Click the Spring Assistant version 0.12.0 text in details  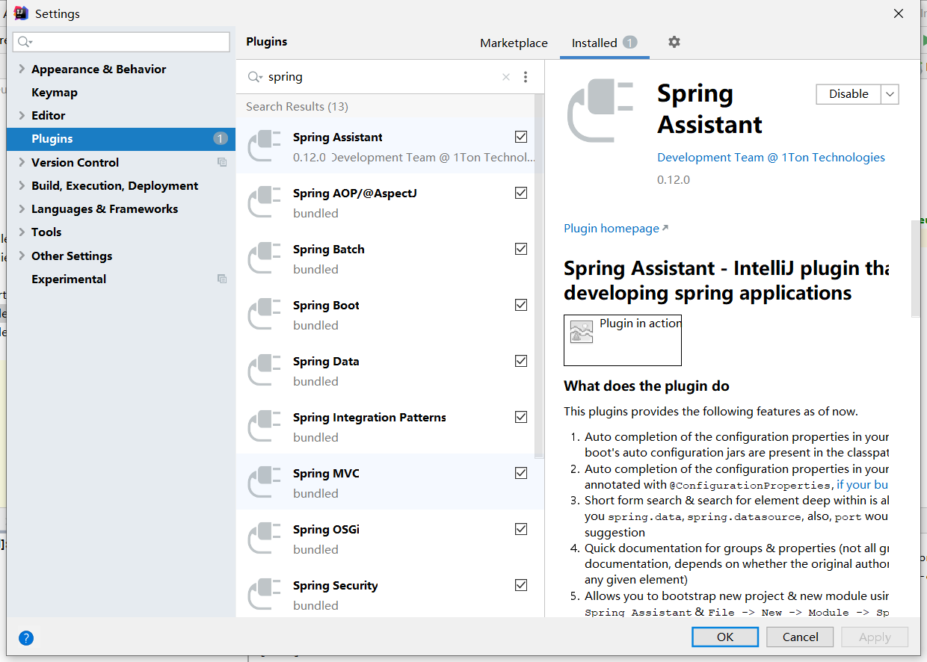tap(674, 179)
